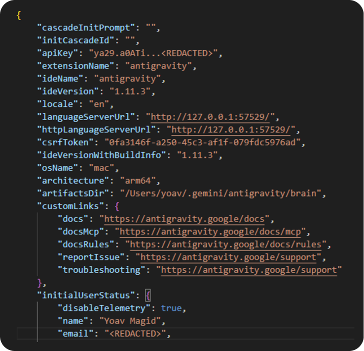Click the ideVersion value "1.11.3"
364x351 pixels.
[x=130, y=92]
